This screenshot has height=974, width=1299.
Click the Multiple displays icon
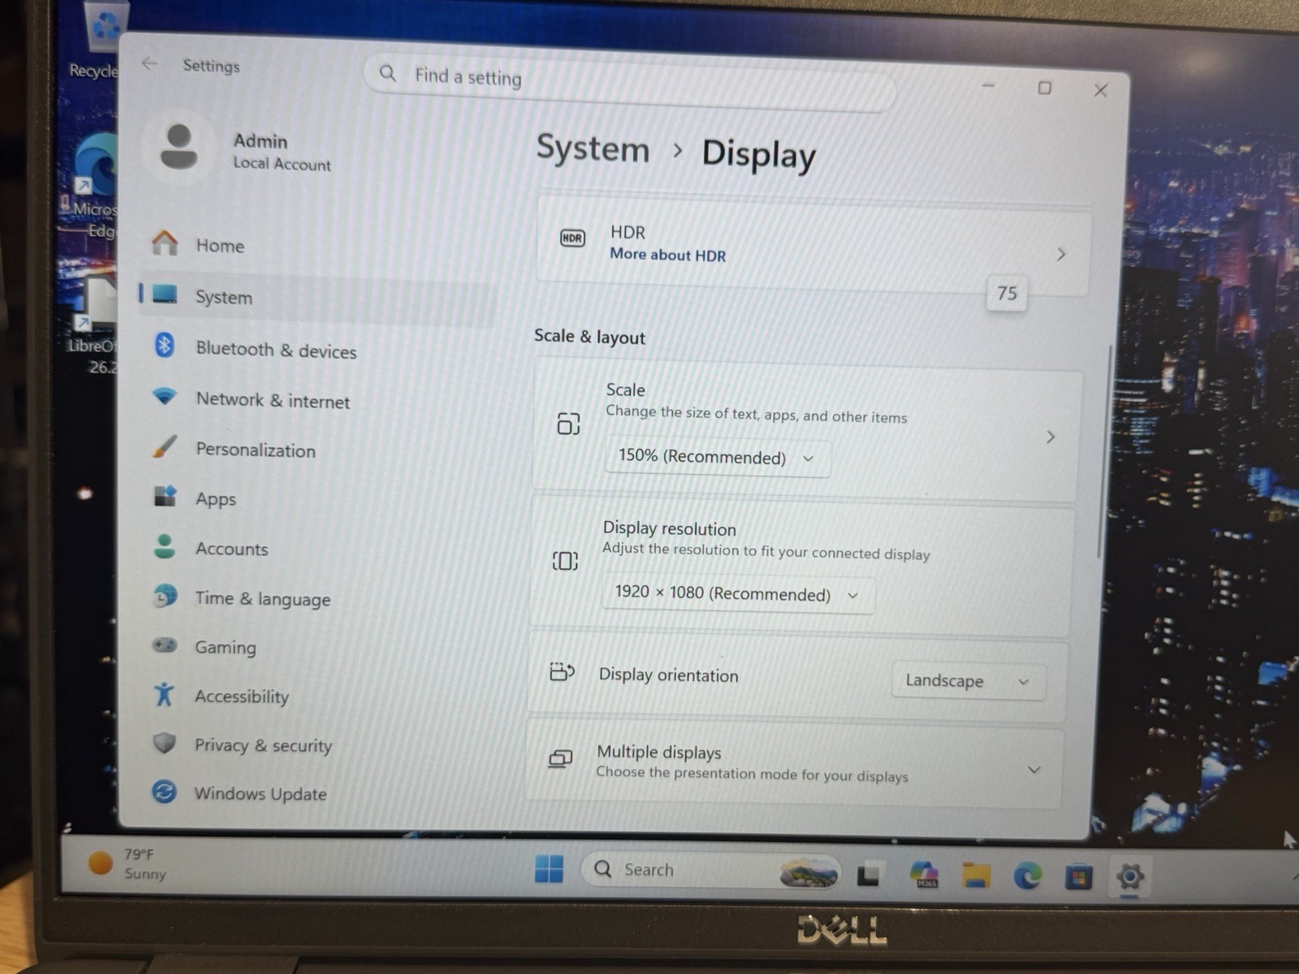point(560,759)
